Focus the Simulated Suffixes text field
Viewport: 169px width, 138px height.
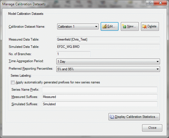click(x=99, y=104)
